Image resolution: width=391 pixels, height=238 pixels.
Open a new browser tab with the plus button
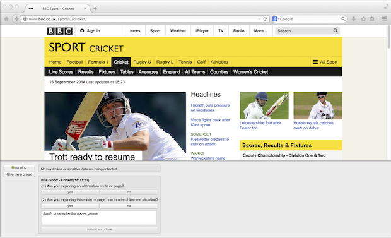pyautogui.click(x=95, y=8)
